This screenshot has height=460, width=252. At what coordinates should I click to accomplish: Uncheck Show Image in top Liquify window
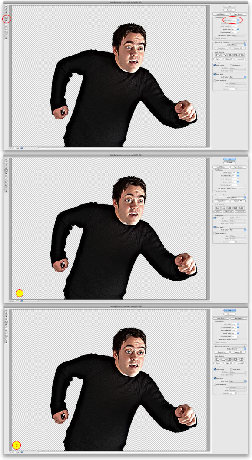215,65
